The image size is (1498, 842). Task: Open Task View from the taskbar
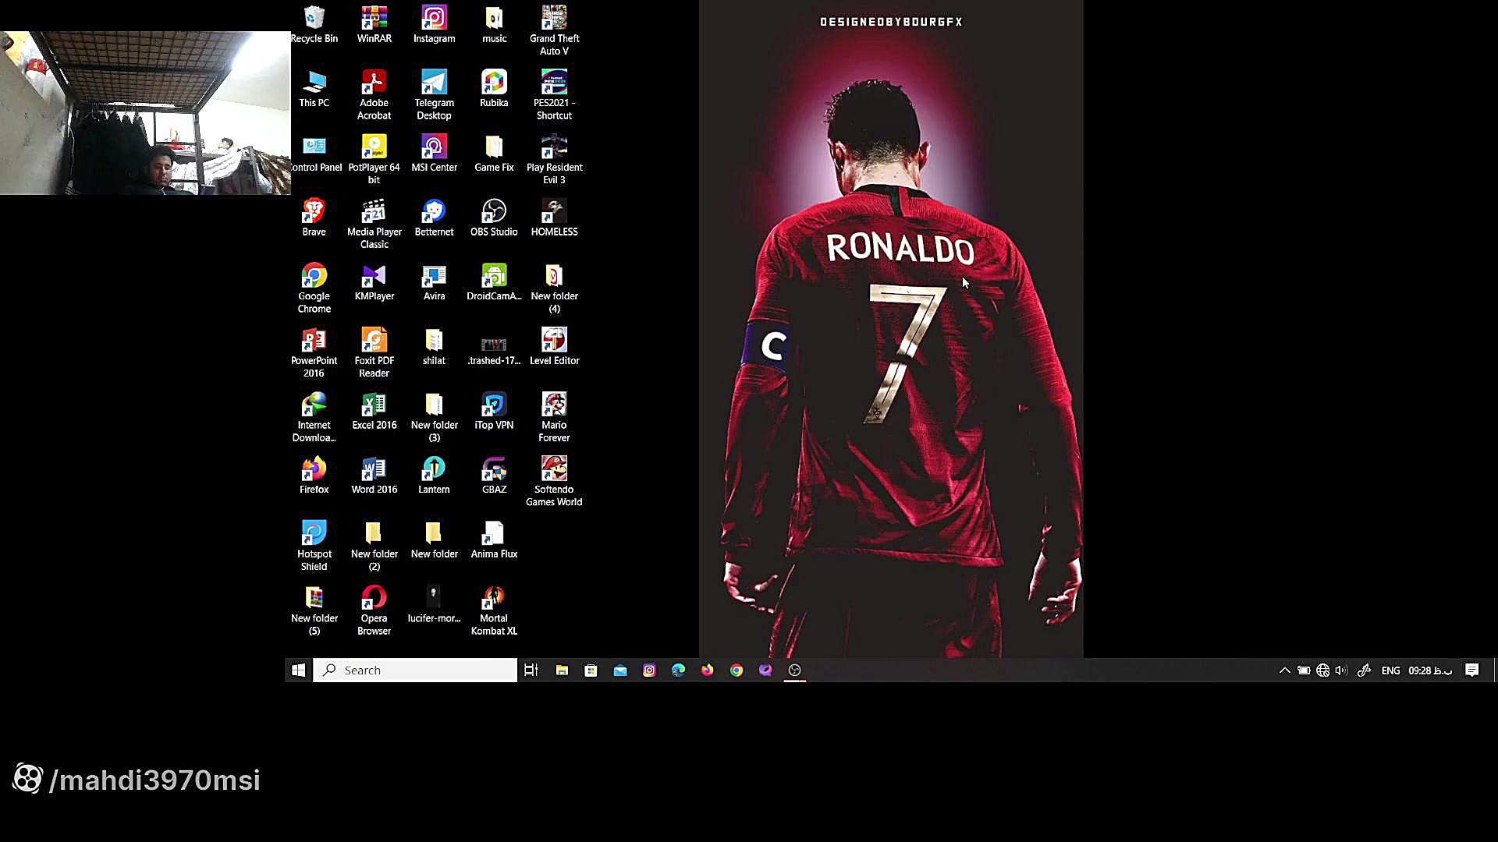tap(531, 670)
